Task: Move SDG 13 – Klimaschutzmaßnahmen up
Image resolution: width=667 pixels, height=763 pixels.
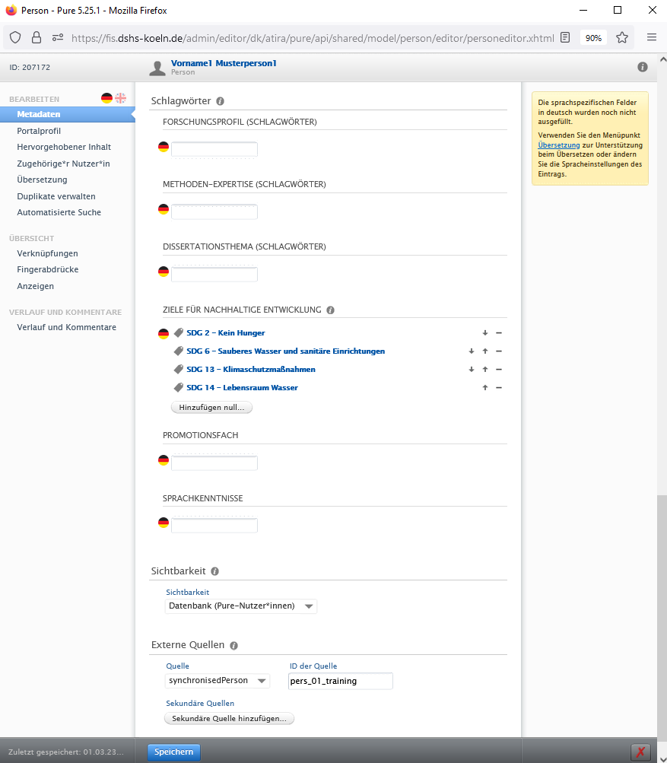Action: point(484,370)
